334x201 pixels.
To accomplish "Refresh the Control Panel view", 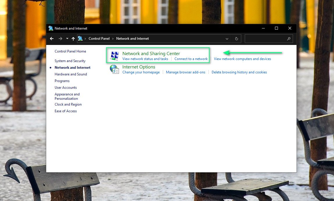I will (x=236, y=39).
